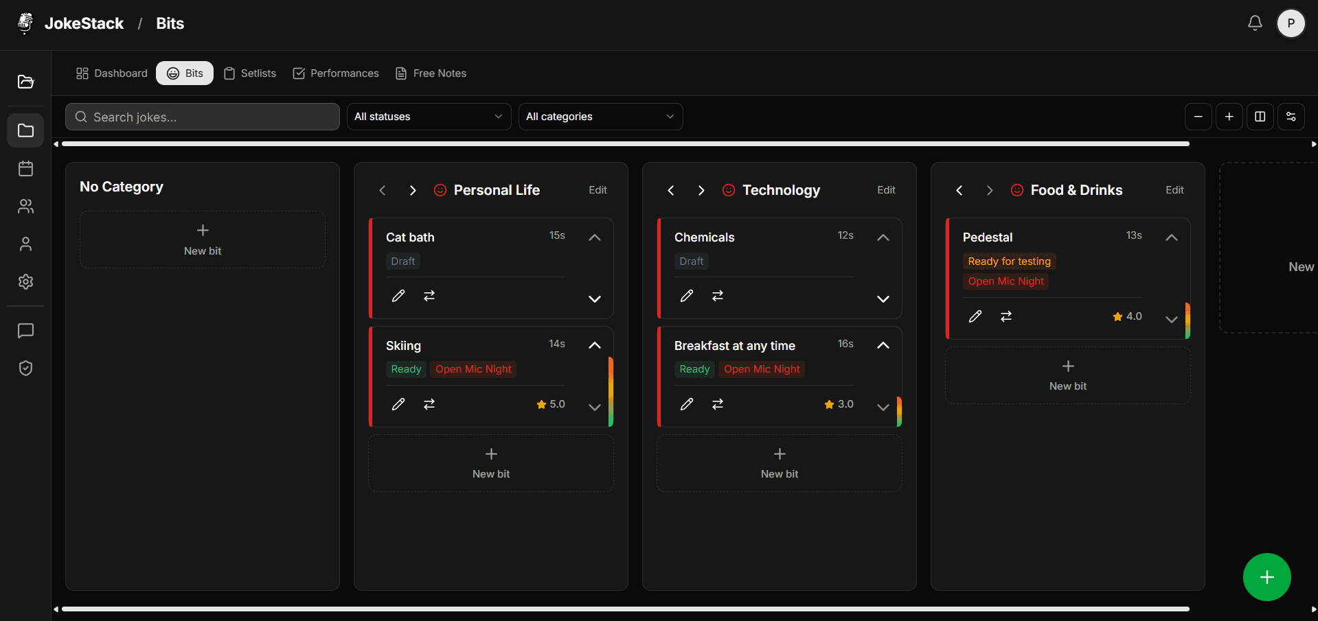Open the All categories dropdown
Screen dimensions: 1318x621
pos(601,117)
